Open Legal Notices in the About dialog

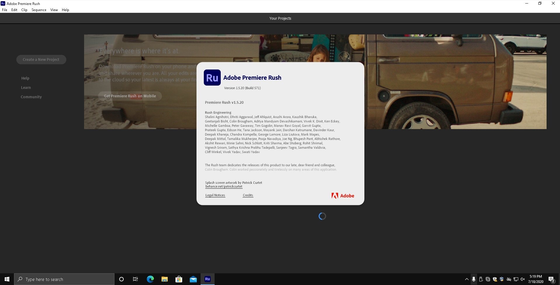point(215,195)
